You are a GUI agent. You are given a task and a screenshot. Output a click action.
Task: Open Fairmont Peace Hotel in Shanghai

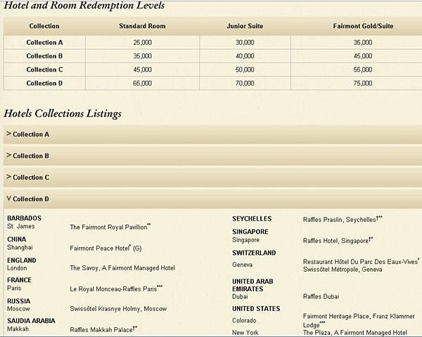coord(105,248)
